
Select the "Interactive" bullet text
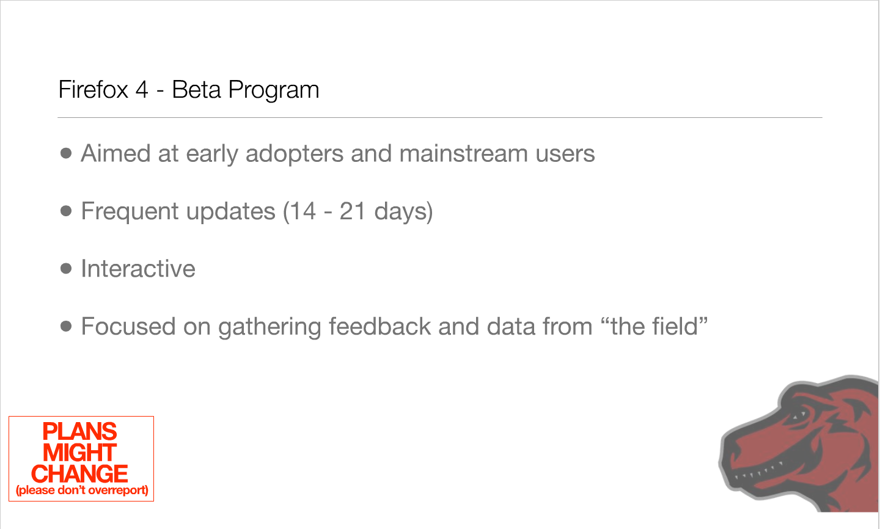[138, 269]
